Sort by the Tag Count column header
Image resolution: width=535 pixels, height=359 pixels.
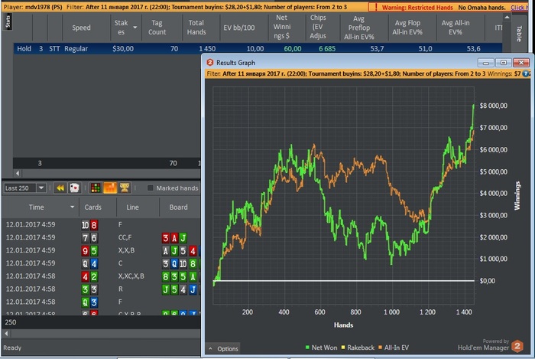click(x=157, y=28)
